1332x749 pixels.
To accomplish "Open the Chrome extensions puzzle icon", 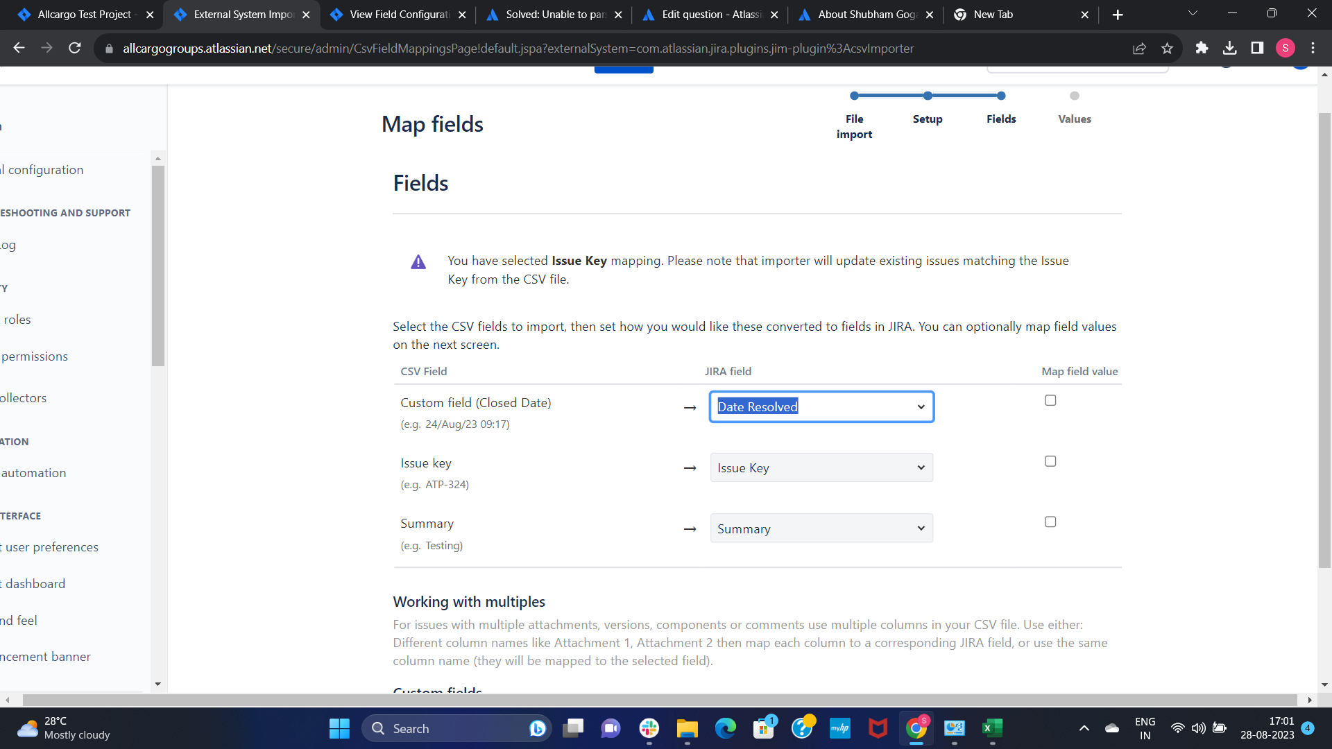I will (1202, 48).
